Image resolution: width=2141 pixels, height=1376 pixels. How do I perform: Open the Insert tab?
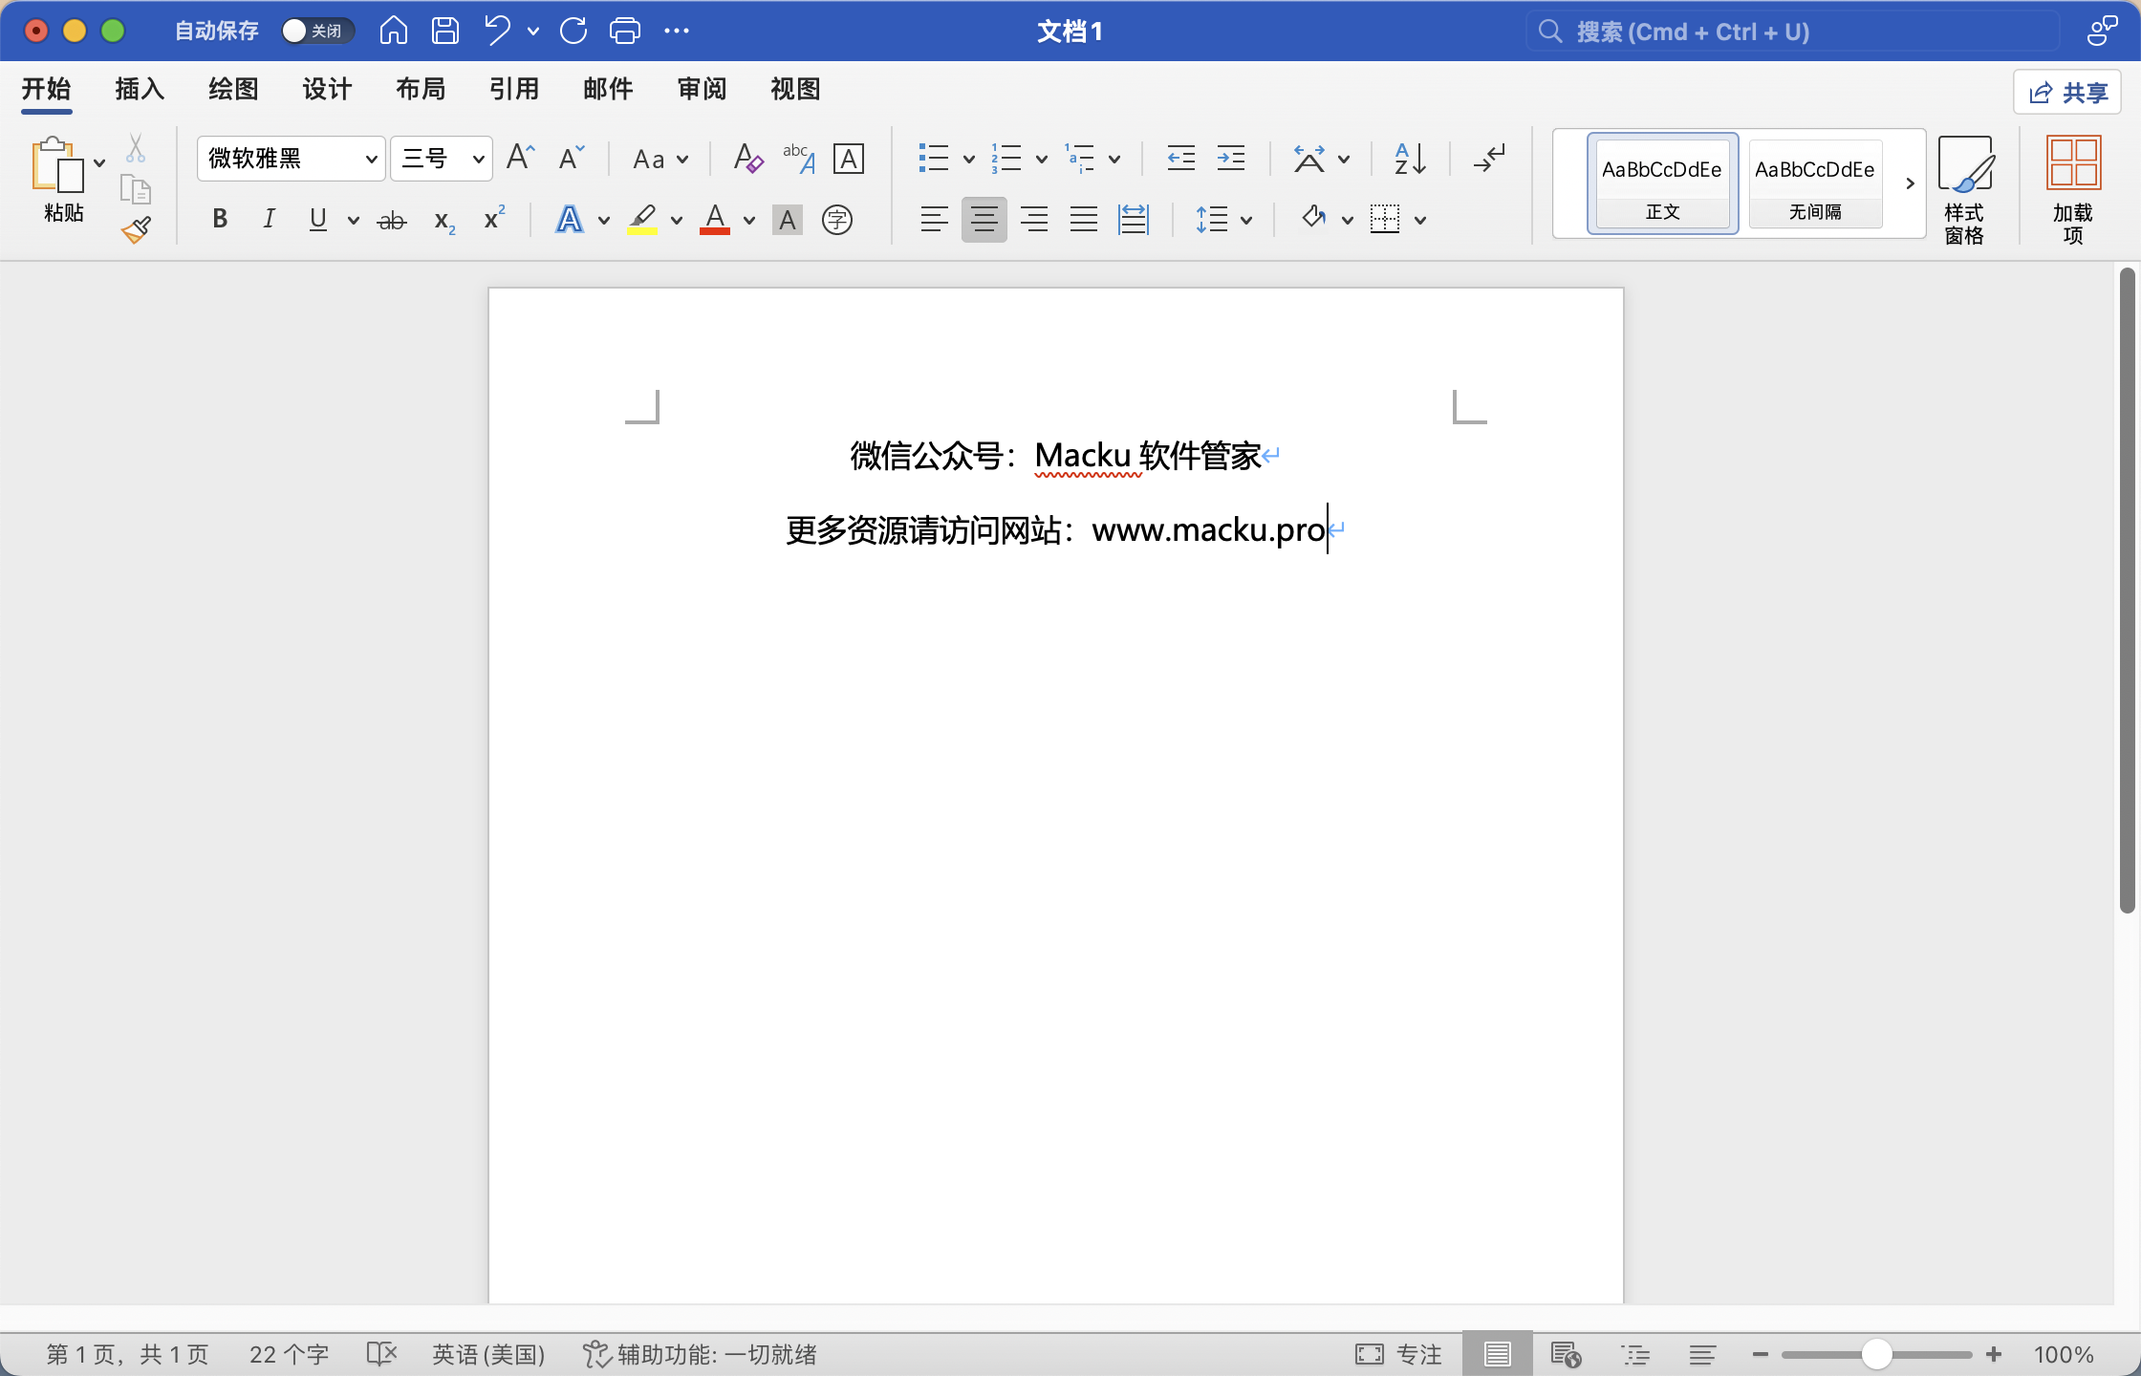pyautogui.click(x=140, y=89)
